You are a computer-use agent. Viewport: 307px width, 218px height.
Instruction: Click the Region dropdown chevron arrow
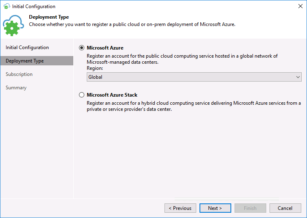point(298,77)
